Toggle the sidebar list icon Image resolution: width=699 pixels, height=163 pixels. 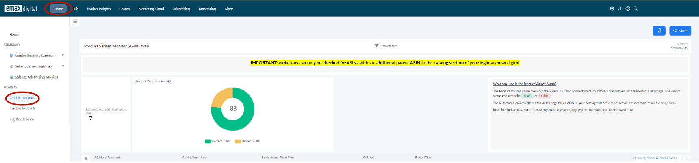[75, 21]
